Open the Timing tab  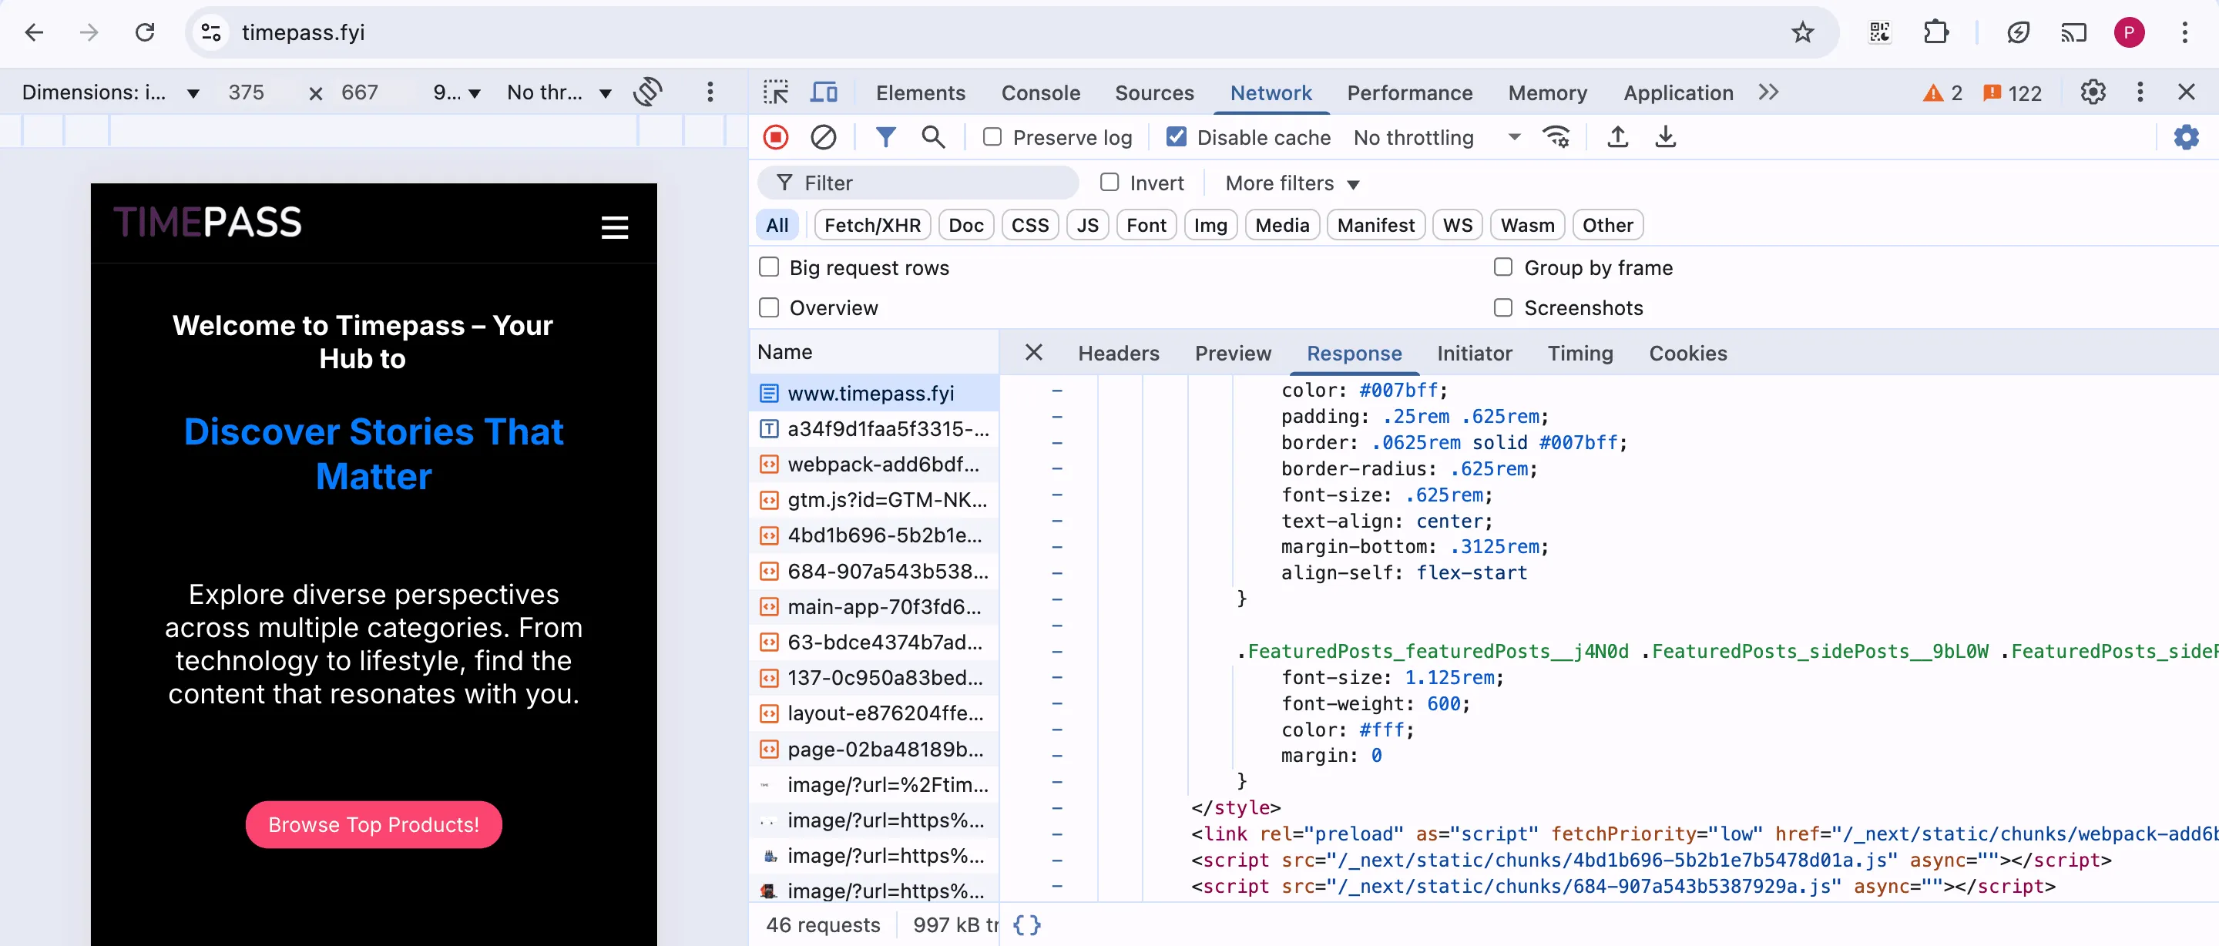[1579, 354]
